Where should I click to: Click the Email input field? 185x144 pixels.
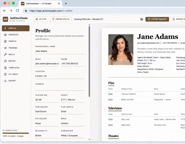click(47, 63)
